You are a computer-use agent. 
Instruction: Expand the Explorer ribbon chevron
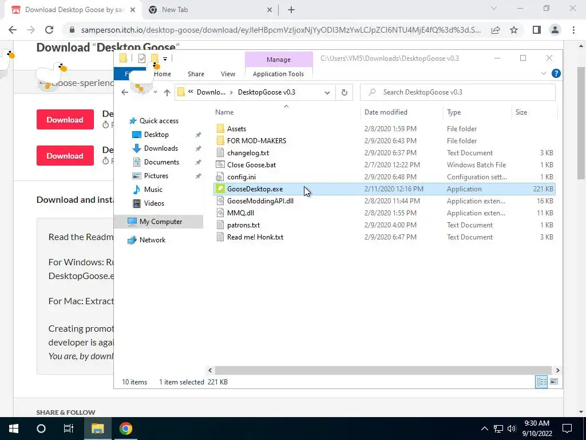[544, 73]
